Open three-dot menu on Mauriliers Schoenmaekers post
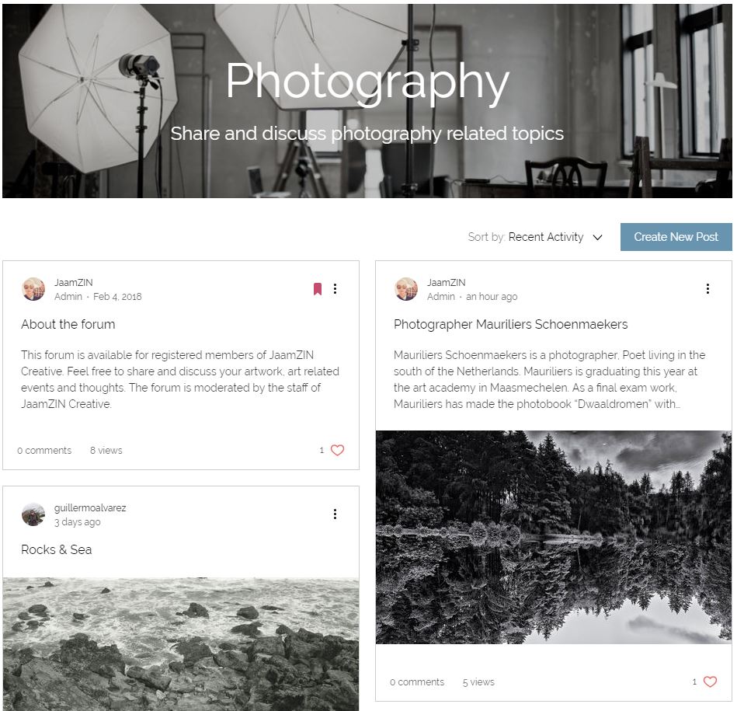Screen dimensions: 744x711 707,288
